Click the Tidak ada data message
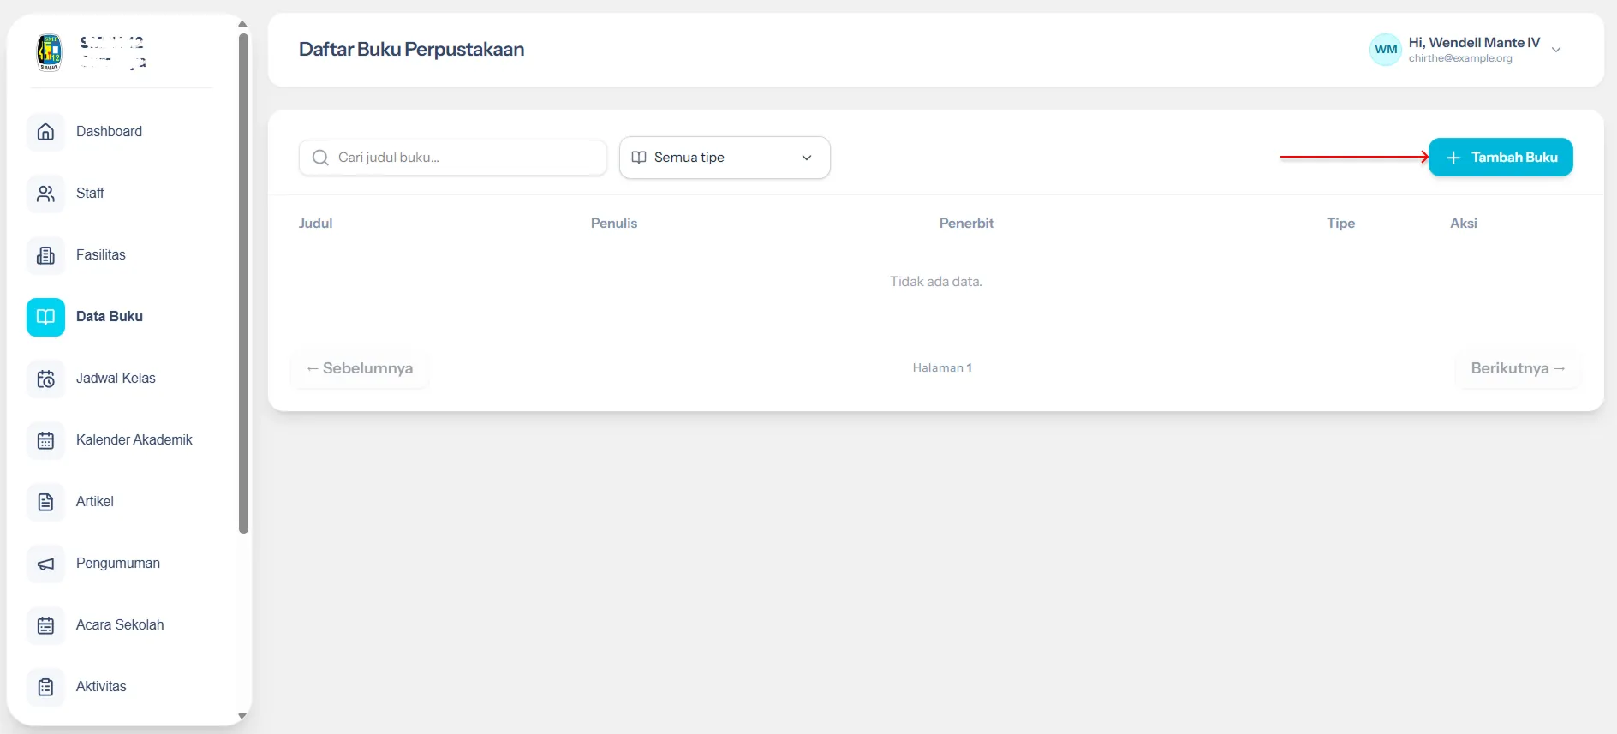The height and width of the screenshot is (734, 1617). (935, 282)
